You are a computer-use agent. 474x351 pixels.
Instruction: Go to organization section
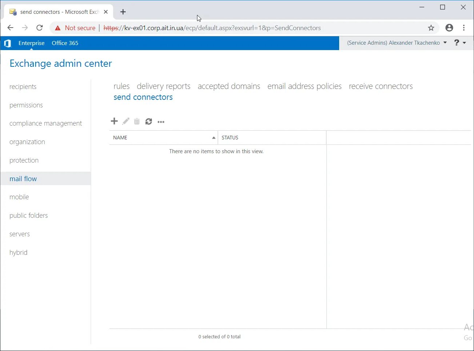click(x=27, y=142)
